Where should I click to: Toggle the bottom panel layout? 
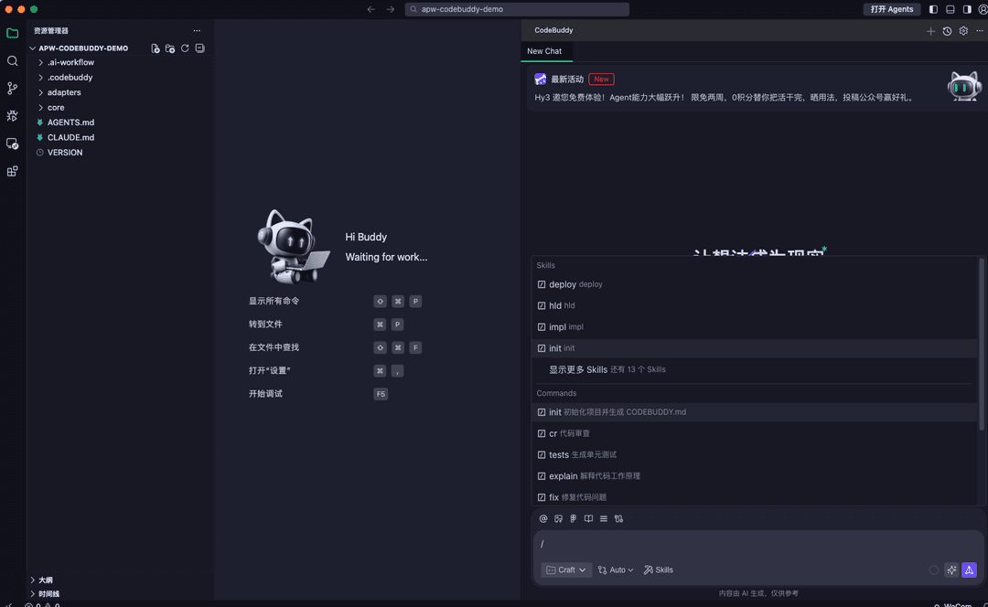[950, 9]
